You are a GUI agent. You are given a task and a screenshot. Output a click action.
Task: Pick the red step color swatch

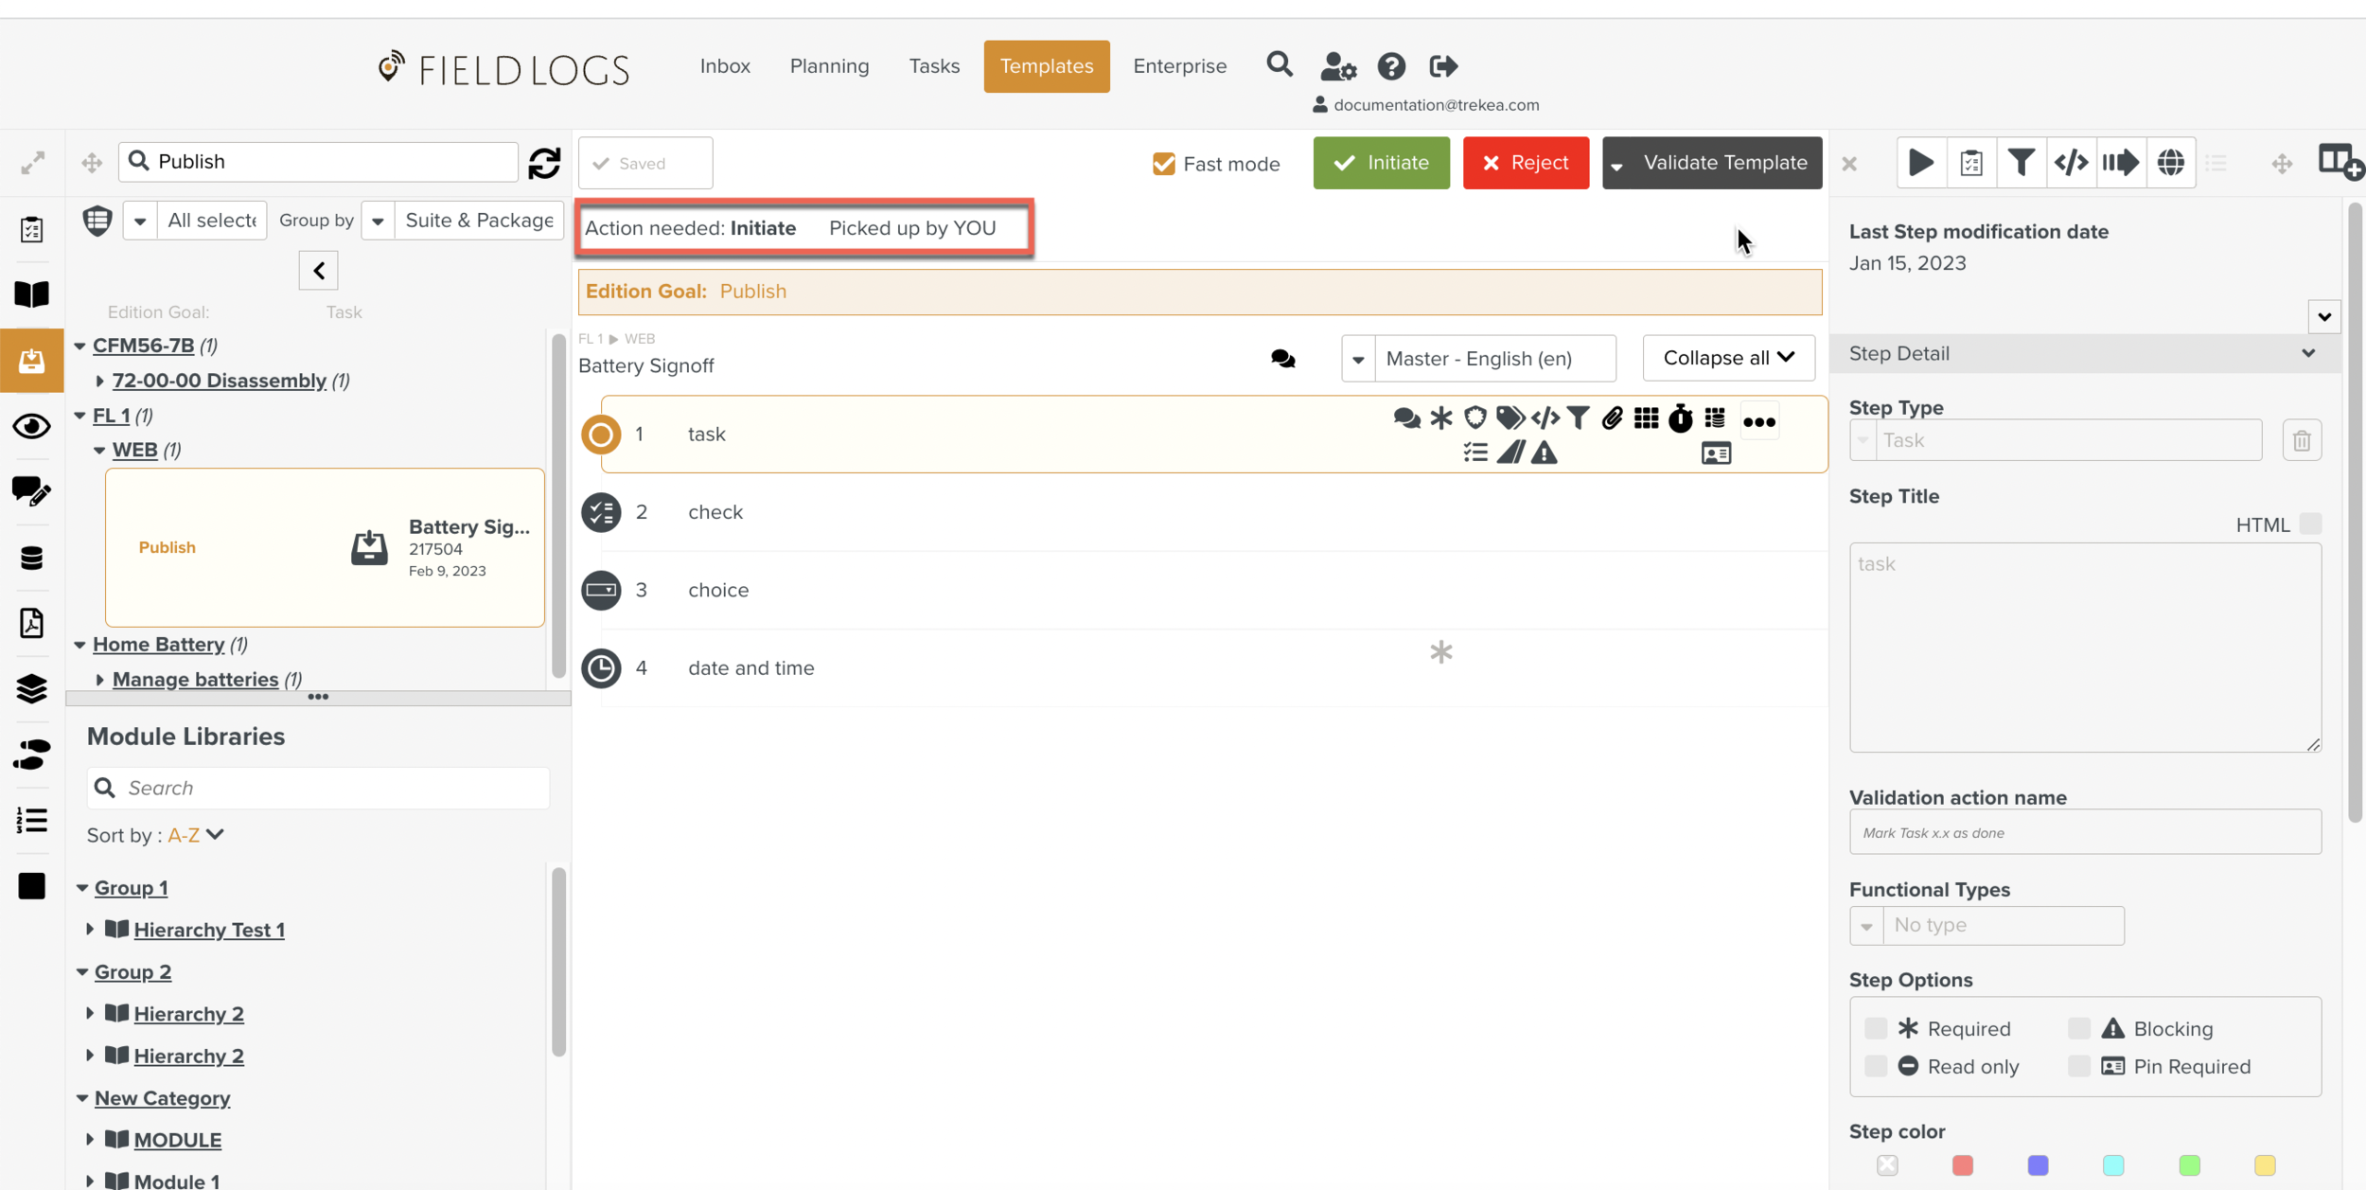(1962, 1165)
